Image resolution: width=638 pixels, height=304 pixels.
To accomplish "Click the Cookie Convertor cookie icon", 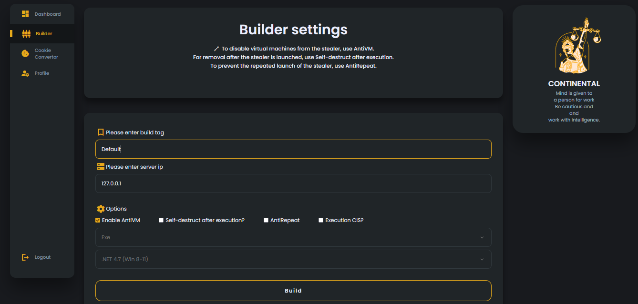I will click(25, 54).
